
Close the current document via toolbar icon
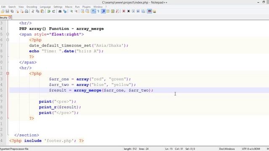[x=17, y=11]
